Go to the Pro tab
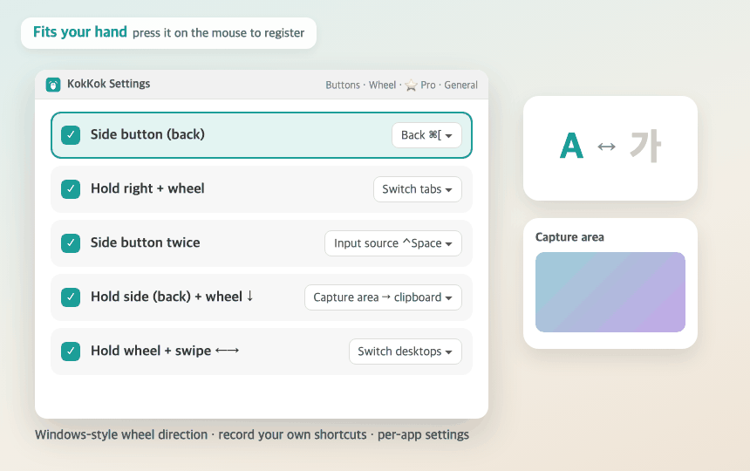750x471 pixels. (427, 85)
